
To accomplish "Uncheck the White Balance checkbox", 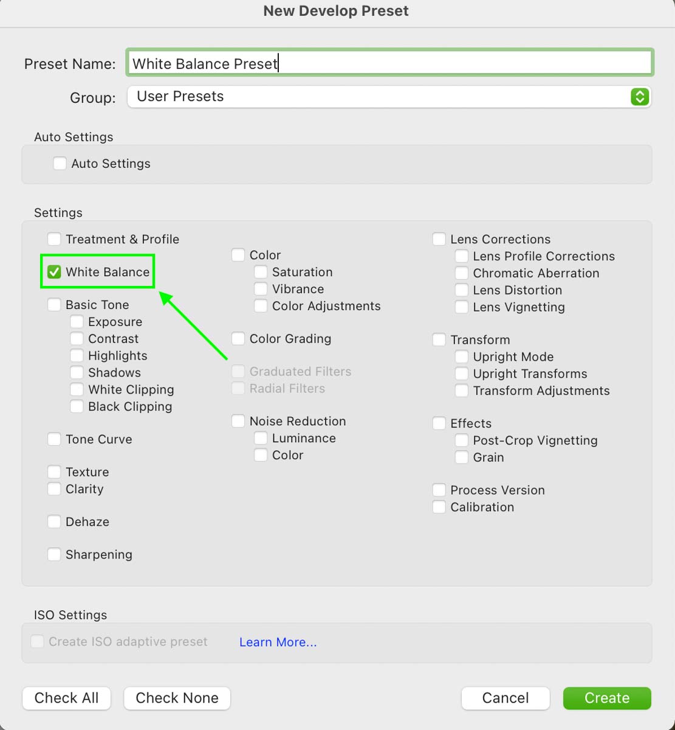I will pyautogui.click(x=54, y=272).
